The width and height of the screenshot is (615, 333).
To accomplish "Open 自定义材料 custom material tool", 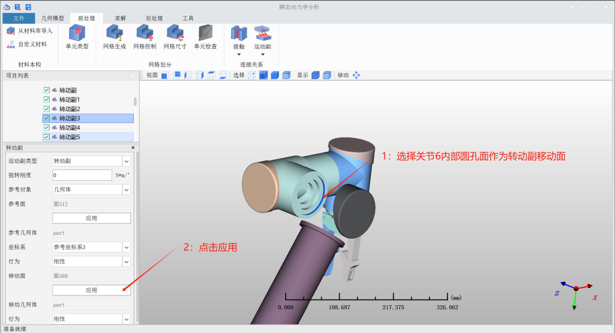I will [27, 44].
